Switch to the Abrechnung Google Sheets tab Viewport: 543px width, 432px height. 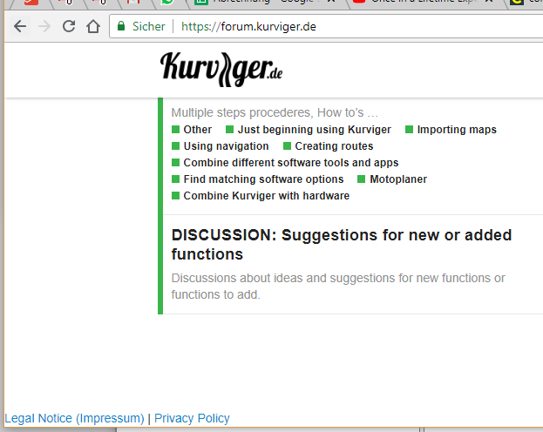(x=263, y=2)
